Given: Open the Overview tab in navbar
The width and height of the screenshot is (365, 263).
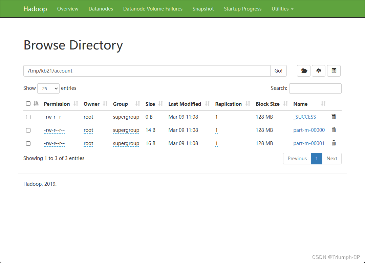Looking at the screenshot, I should click(68, 9).
